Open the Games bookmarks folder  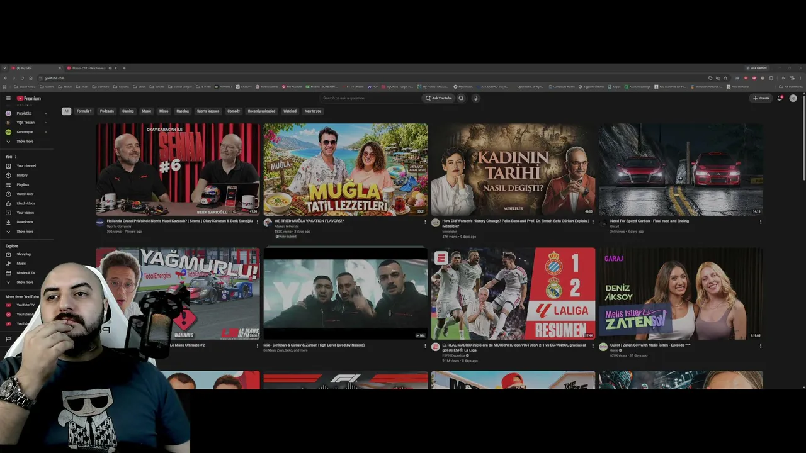tap(48, 87)
